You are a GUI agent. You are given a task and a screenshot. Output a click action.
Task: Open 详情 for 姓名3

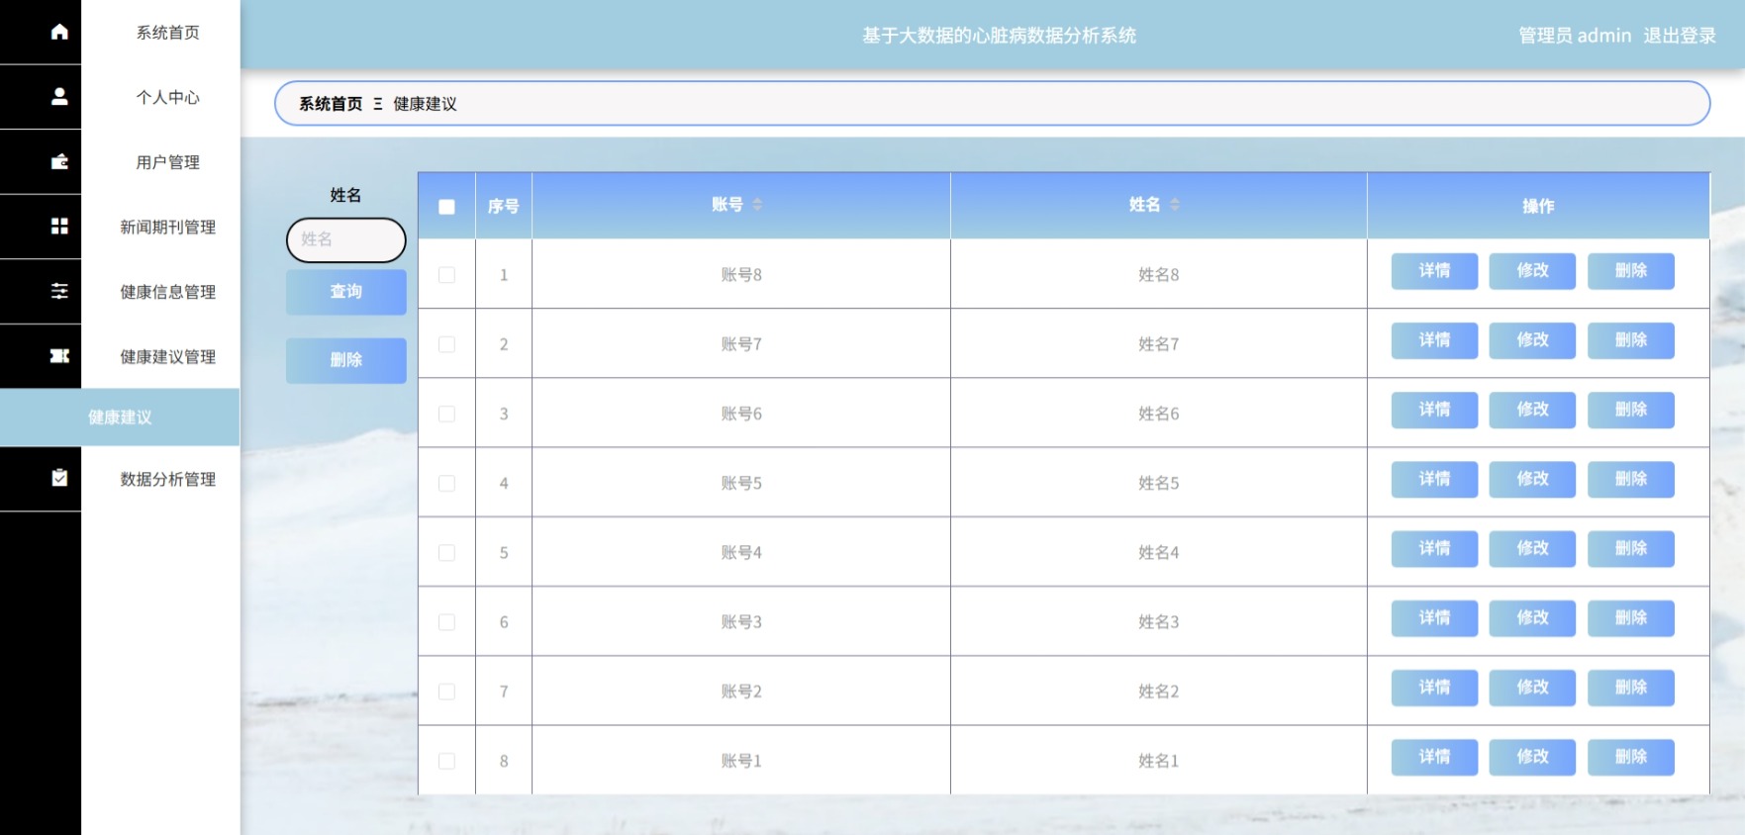click(x=1434, y=618)
